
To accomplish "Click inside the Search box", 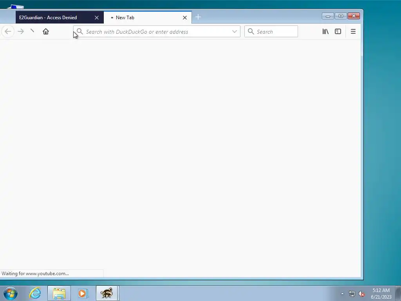I will 271,31.
